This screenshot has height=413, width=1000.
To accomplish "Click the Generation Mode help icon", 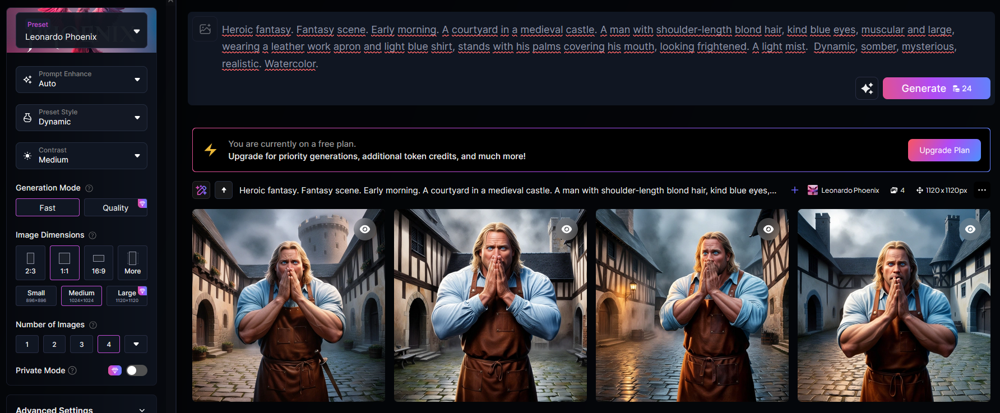I will point(89,188).
